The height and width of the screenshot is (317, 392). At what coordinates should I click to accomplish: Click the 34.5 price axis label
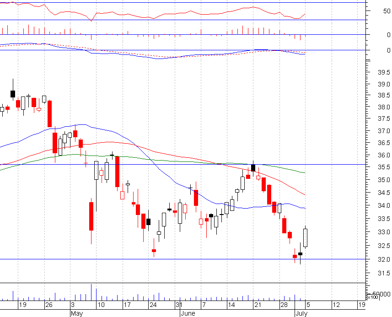(384, 193)
